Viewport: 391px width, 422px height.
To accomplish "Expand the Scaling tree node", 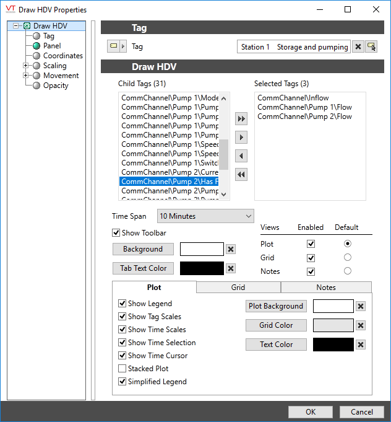I will (x=26, y=66).
